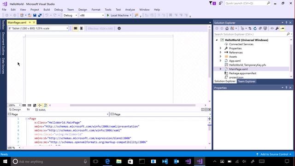Open the File menu
This screenshot has width=295, height=166.
(x=4, y=10)
